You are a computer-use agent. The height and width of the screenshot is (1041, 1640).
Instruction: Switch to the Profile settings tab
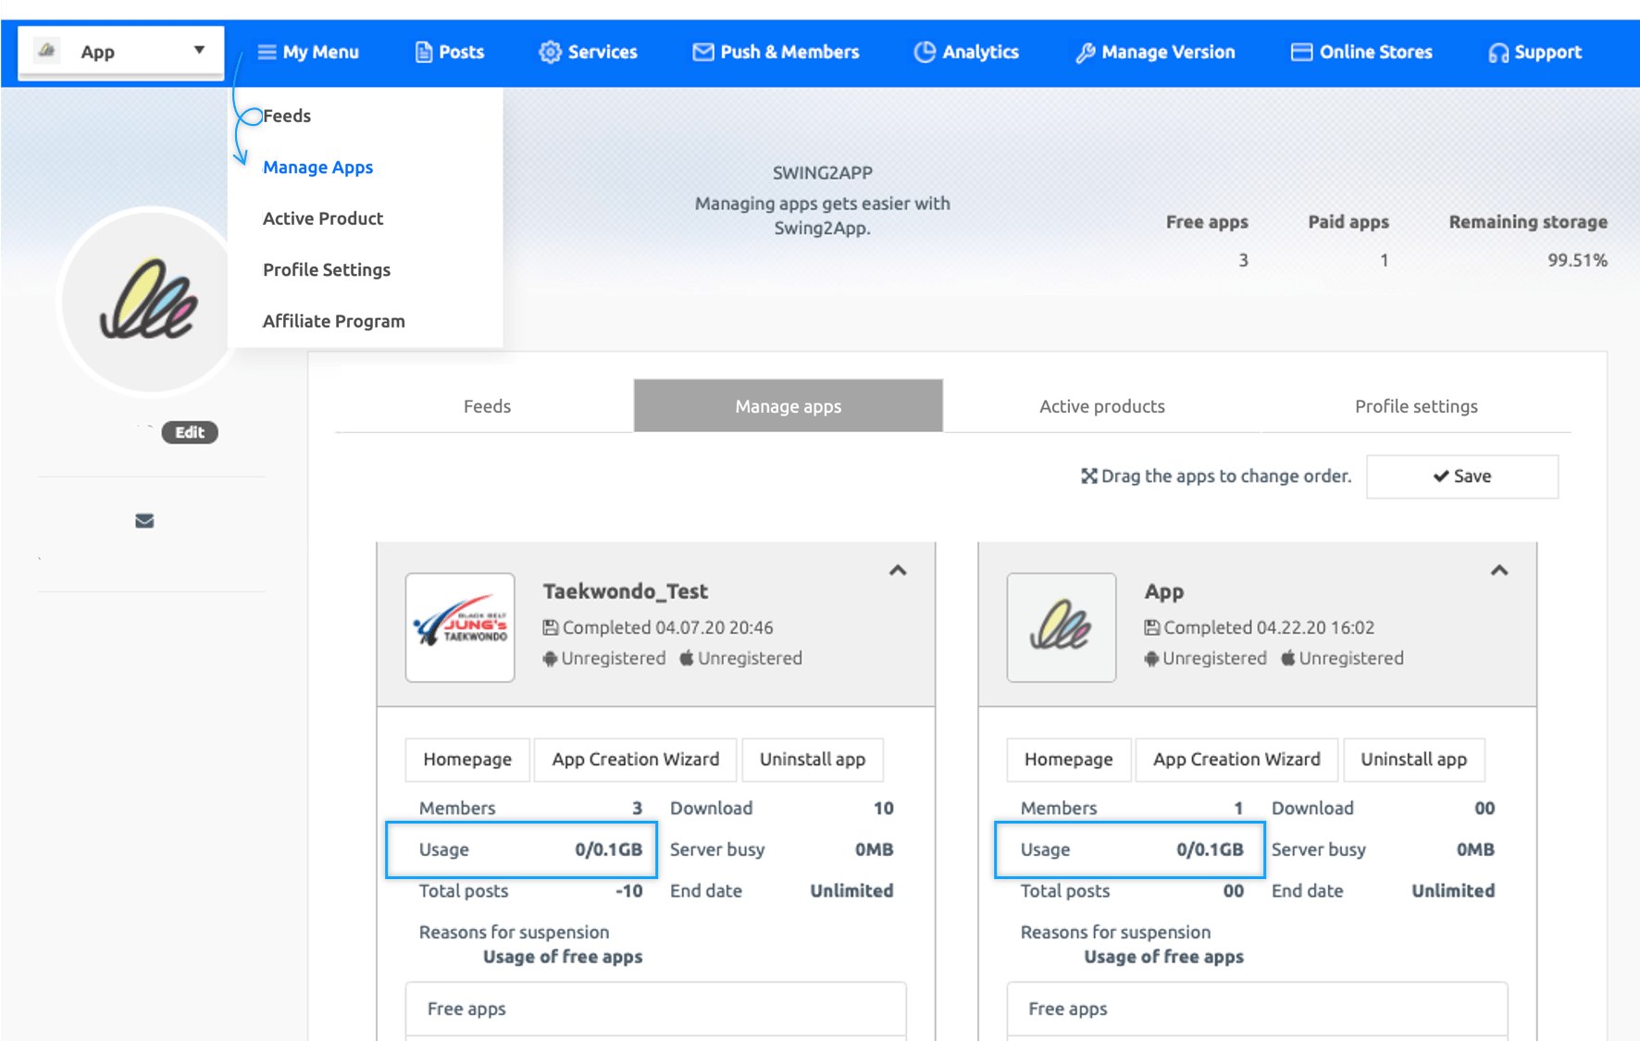click(1416, 406)
